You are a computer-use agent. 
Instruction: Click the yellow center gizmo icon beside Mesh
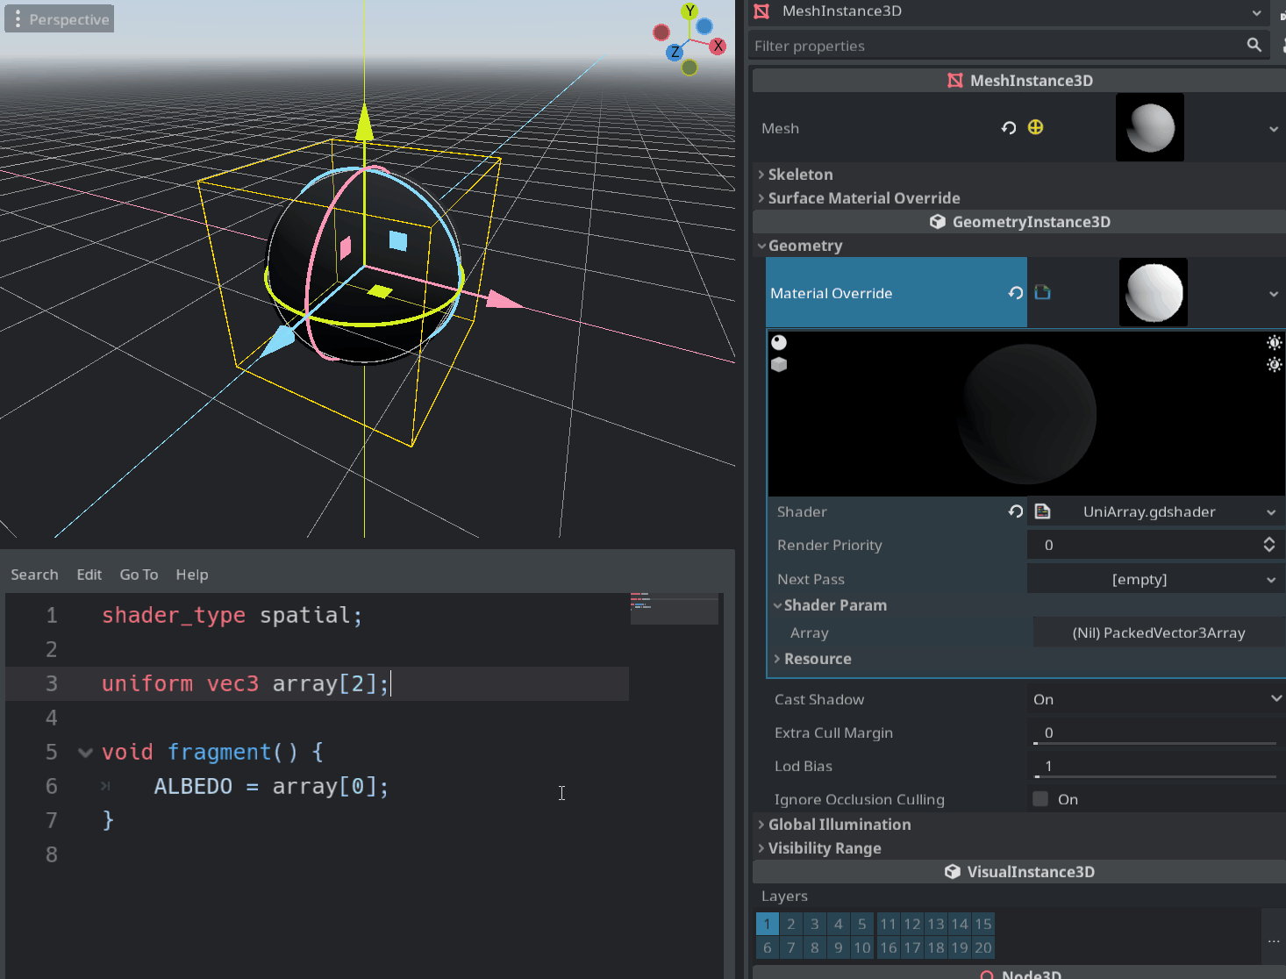point(1036,127)
